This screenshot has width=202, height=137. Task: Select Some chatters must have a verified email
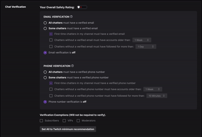(x=45, y=28)
